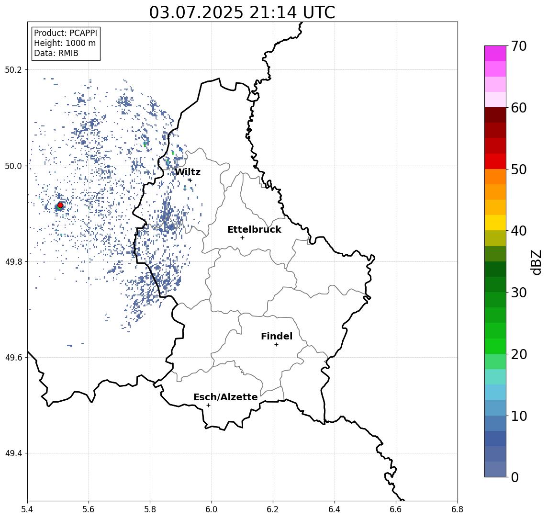Click the latitude tick label 49.8
The width and height of the screenshot is (548, 519).
(x=13, y=261)
